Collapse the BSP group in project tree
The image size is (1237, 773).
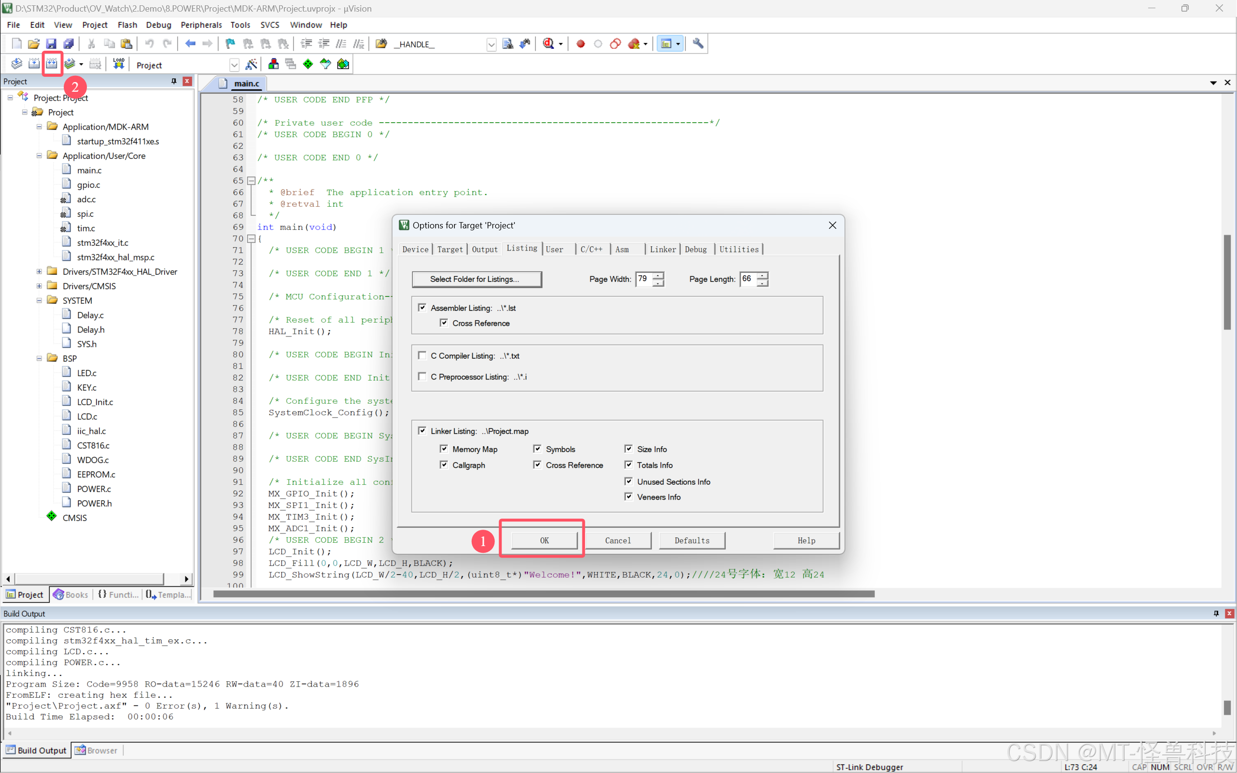click(x=40, y=358)
